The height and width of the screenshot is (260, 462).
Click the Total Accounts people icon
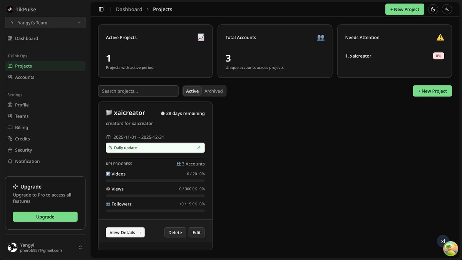pyautogui.click(x=321, y=37)
